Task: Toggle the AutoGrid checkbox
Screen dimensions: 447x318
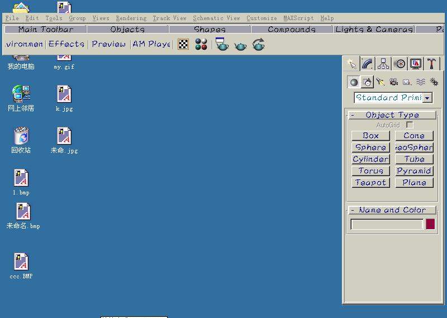Action: [x=410, y=125]
